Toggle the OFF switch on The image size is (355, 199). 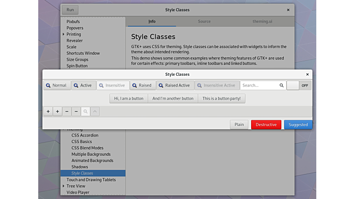point(299,86)
